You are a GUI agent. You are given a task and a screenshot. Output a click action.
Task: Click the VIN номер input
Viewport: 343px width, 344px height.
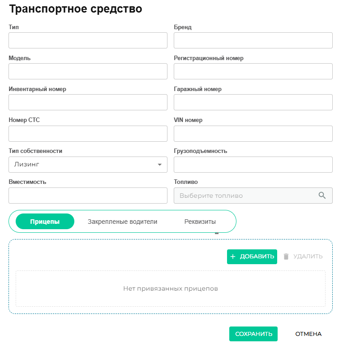point(253,134)
